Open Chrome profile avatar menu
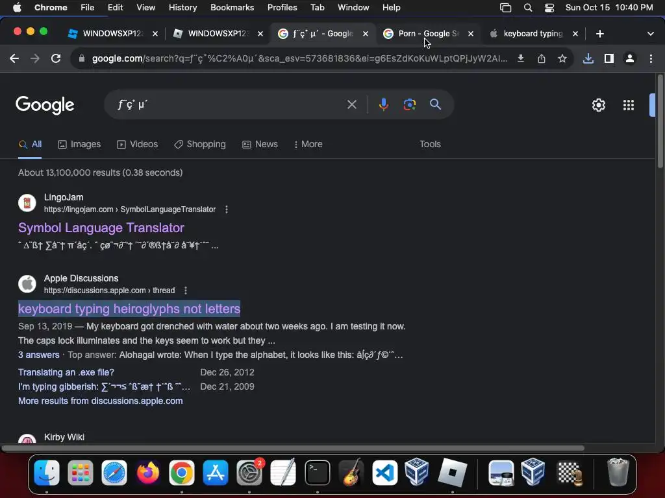 (x=630, y=58)
